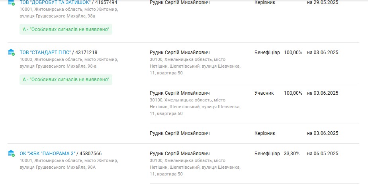Select Рудик Сергій Михайлович in the 29.05.2025 row
Viewport: 368px width, 191px height.
click(180, 2)
